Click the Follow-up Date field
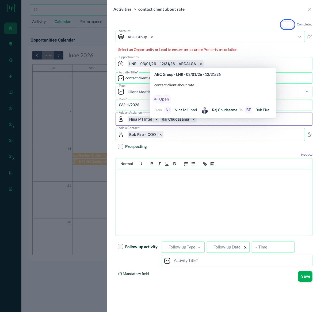This screenshot has width=321, height=312. point(228,247)
